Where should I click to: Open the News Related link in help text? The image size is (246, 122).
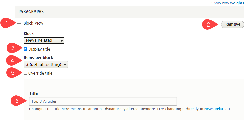pyautogui.click(x=215, y=109)
